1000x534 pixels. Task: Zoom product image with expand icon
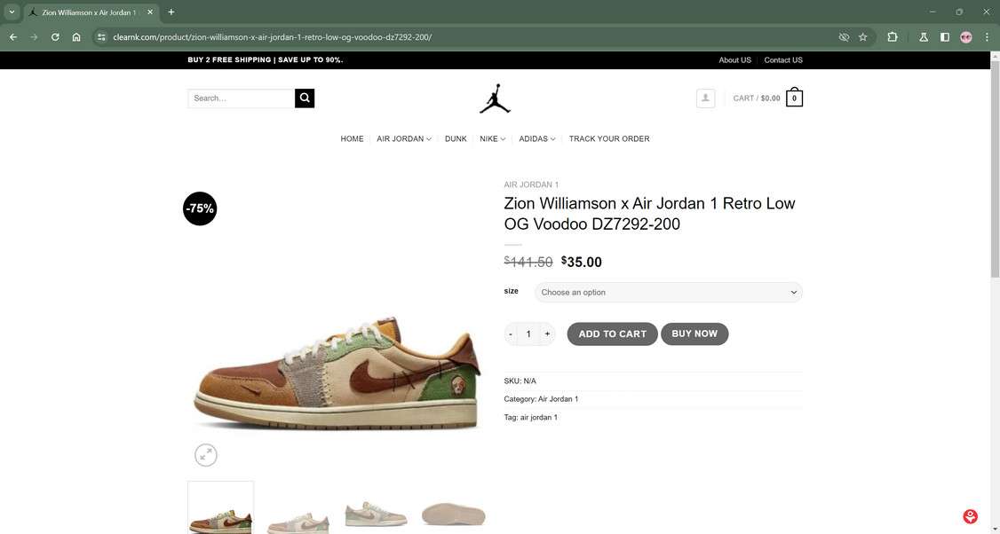point(206,455)
